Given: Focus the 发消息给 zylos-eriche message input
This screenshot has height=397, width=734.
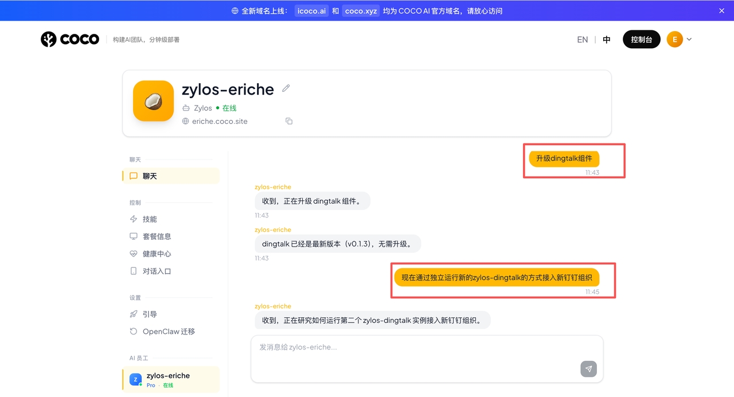Looking at the screenshot, I should click(x=427, y=359).
